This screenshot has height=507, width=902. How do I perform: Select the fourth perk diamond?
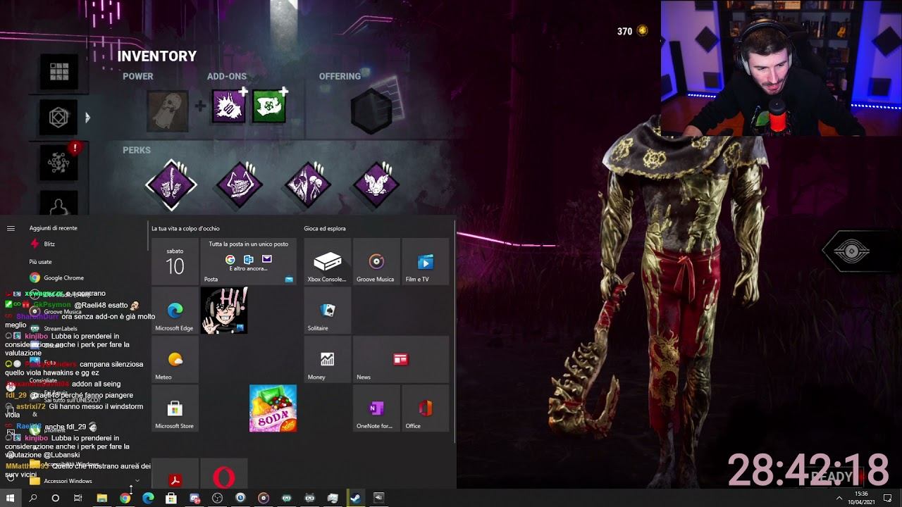tap(376, 184)
